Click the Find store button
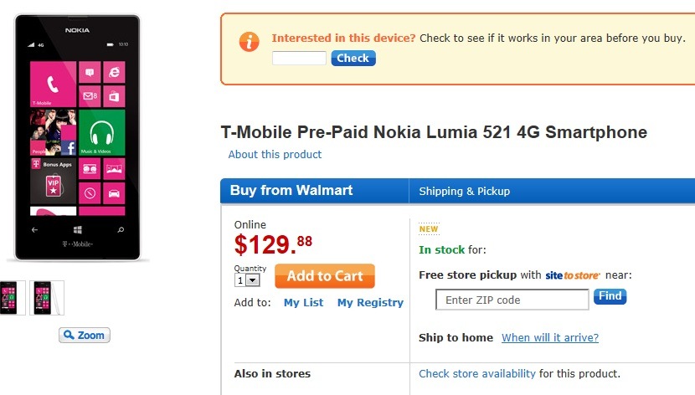Screen dimensions: 695x395 (x=610, y=296)
